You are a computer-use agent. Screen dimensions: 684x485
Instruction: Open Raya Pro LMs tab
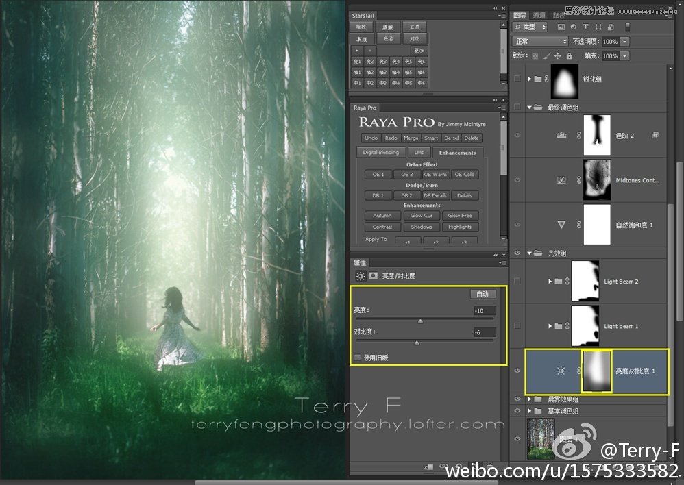419,152
